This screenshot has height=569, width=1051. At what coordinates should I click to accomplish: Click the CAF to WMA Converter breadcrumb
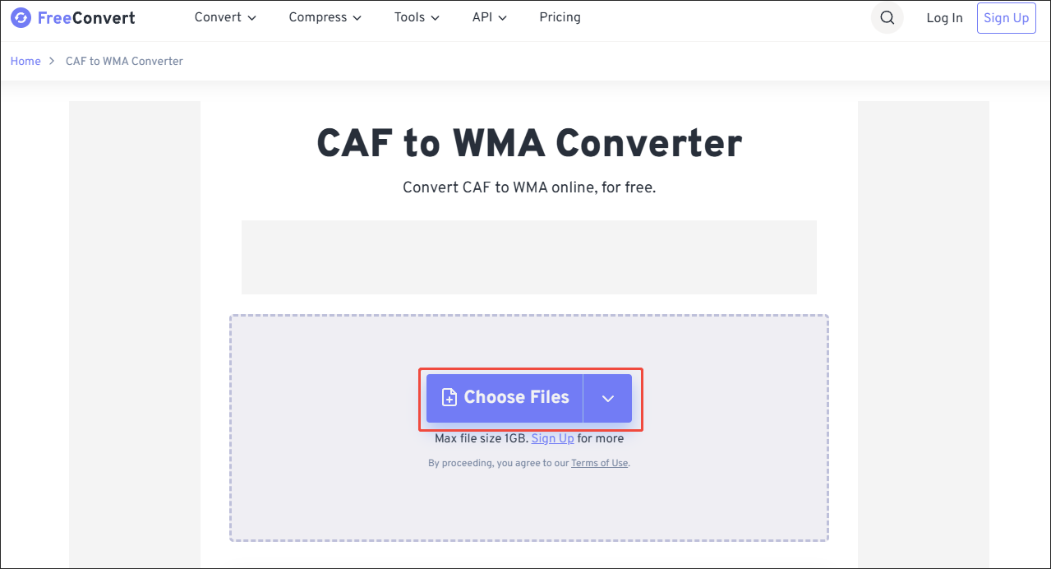pyautogui.click(x=124, y=61)
